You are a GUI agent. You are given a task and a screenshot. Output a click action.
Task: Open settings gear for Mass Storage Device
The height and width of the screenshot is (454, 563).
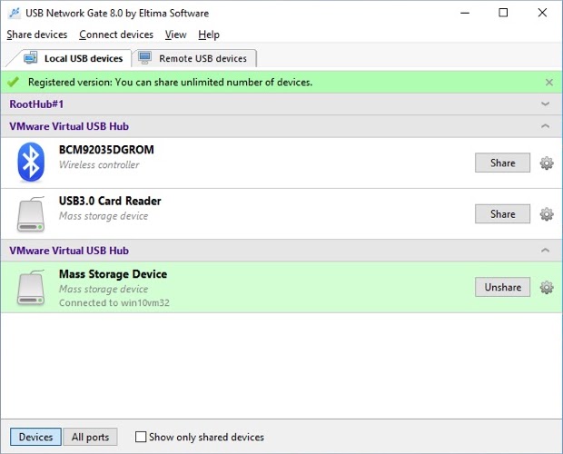pyautogui.click(x=547, y=288)
